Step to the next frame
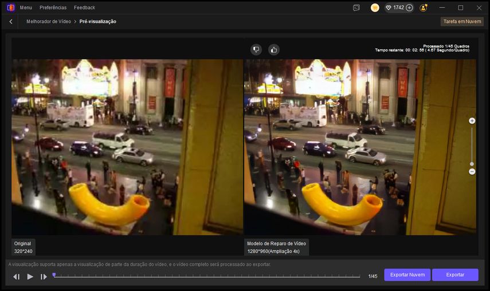490x291 pixels. click(44, 277)
